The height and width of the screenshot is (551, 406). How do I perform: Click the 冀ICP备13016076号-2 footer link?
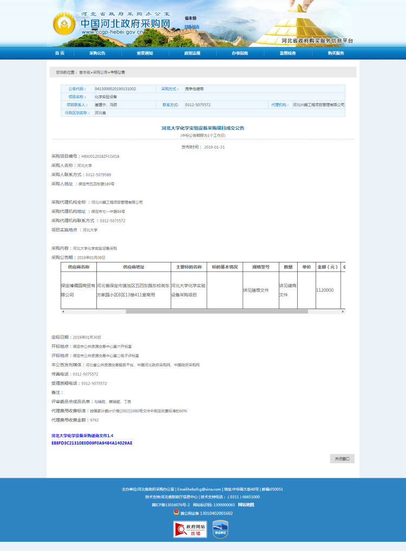click(x=171, y=504)
